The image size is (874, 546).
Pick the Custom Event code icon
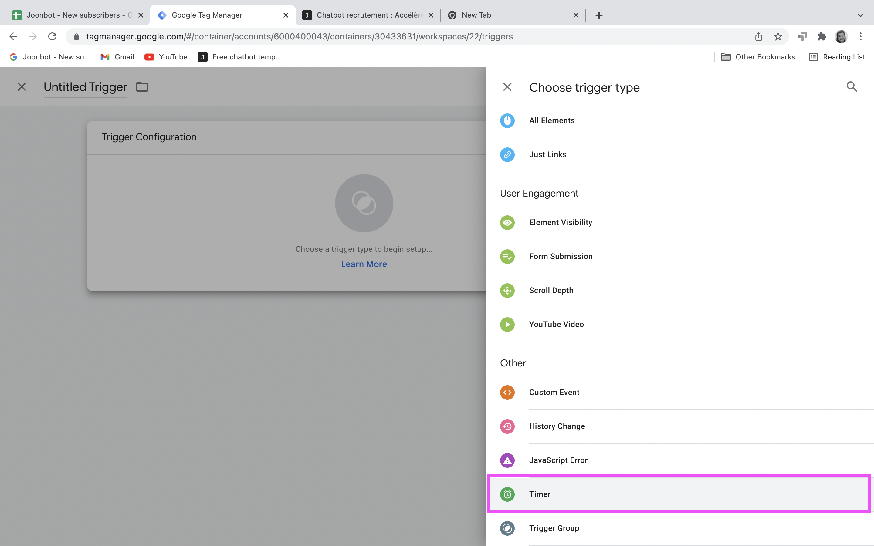click(x=507, y=392)
